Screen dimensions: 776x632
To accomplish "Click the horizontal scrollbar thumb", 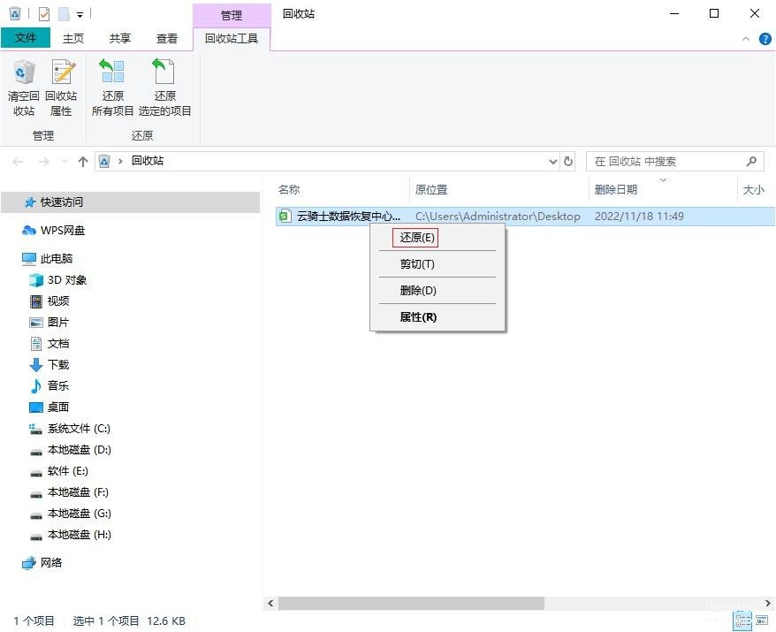I will click(411, 603).
